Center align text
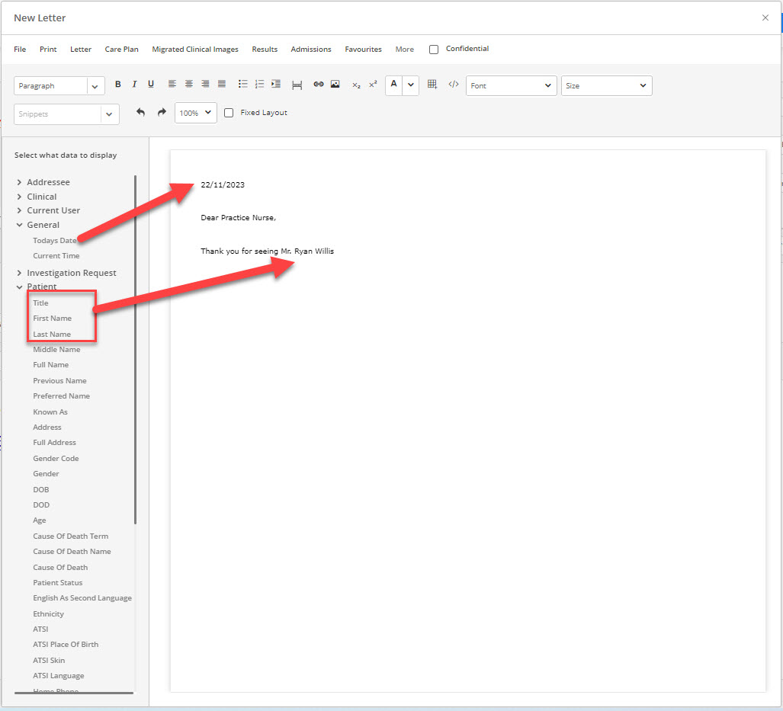 point(189,85)
